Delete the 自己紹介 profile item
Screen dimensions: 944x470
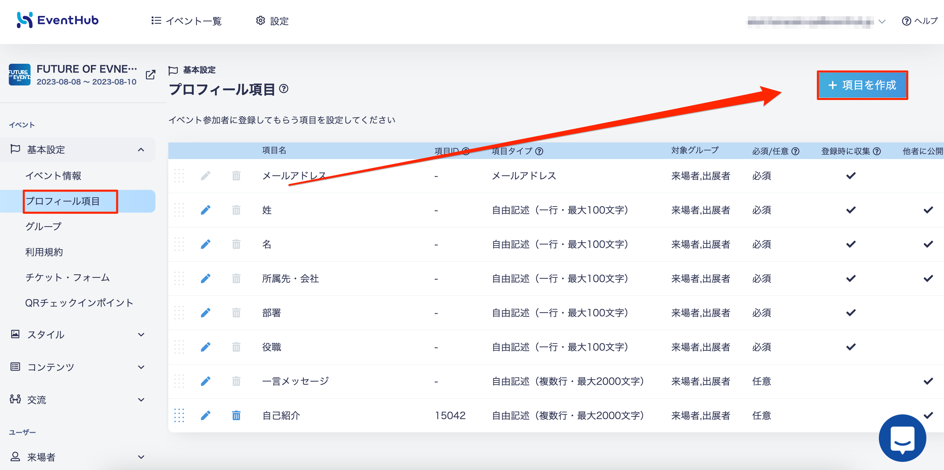(x=237, y=415)
